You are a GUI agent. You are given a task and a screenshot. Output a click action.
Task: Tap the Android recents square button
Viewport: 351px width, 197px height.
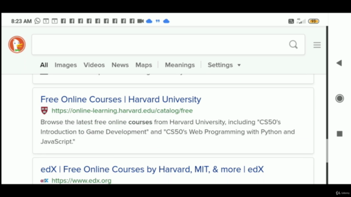tap(339, 134)
